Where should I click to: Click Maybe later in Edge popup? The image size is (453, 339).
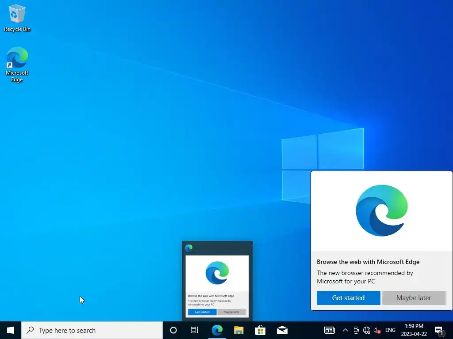pyautogui.click(x=414, y=298)
